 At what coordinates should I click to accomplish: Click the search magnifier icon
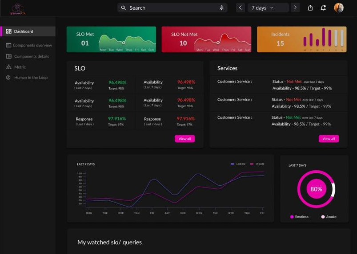coord(124,8)
